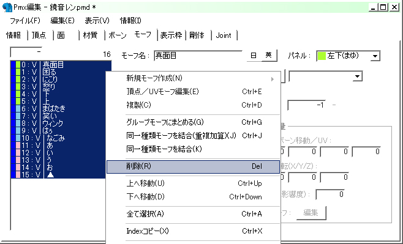Viewport: 403px width, 244px height.
Task: Click the morph index field above list
Action: point(26,52)
